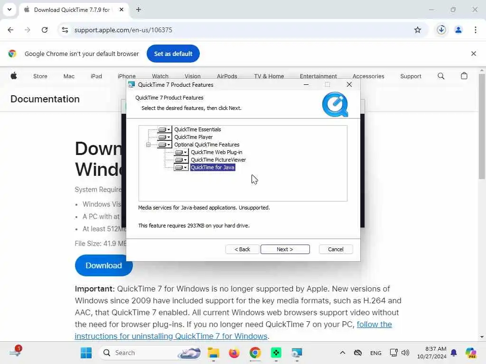Close the Download QuickTime tab
The height and width of the screenshot is (364, 486).
[121, 9]
